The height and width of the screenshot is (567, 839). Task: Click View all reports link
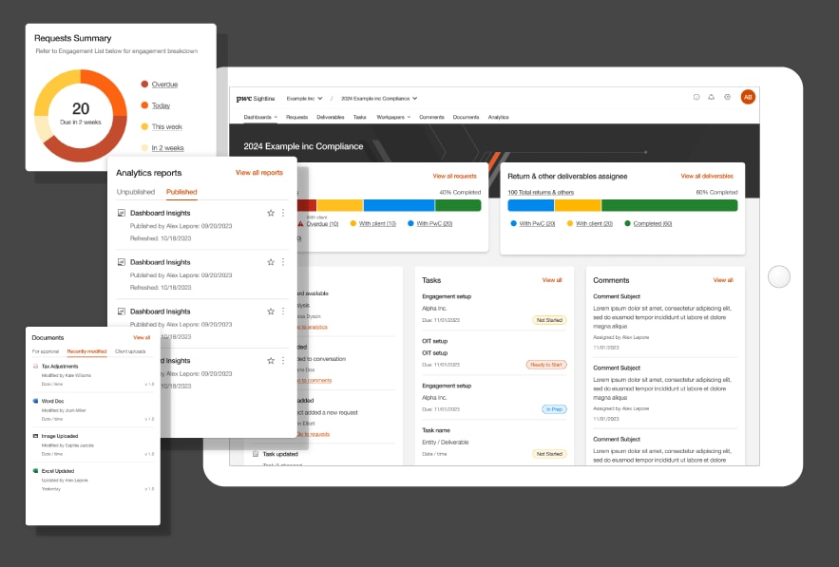point(258,173)
